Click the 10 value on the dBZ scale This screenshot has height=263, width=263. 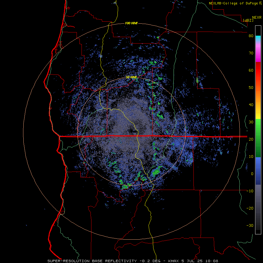click(x=251, y=157)
